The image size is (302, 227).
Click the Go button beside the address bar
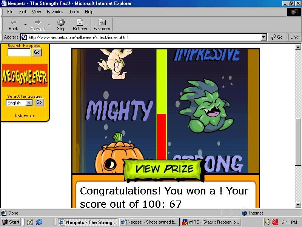(x=277, y=37)
